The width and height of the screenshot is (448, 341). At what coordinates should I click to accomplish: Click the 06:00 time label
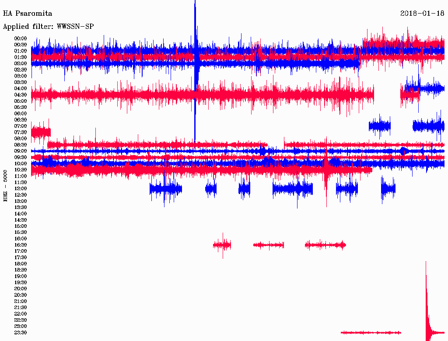21,114
